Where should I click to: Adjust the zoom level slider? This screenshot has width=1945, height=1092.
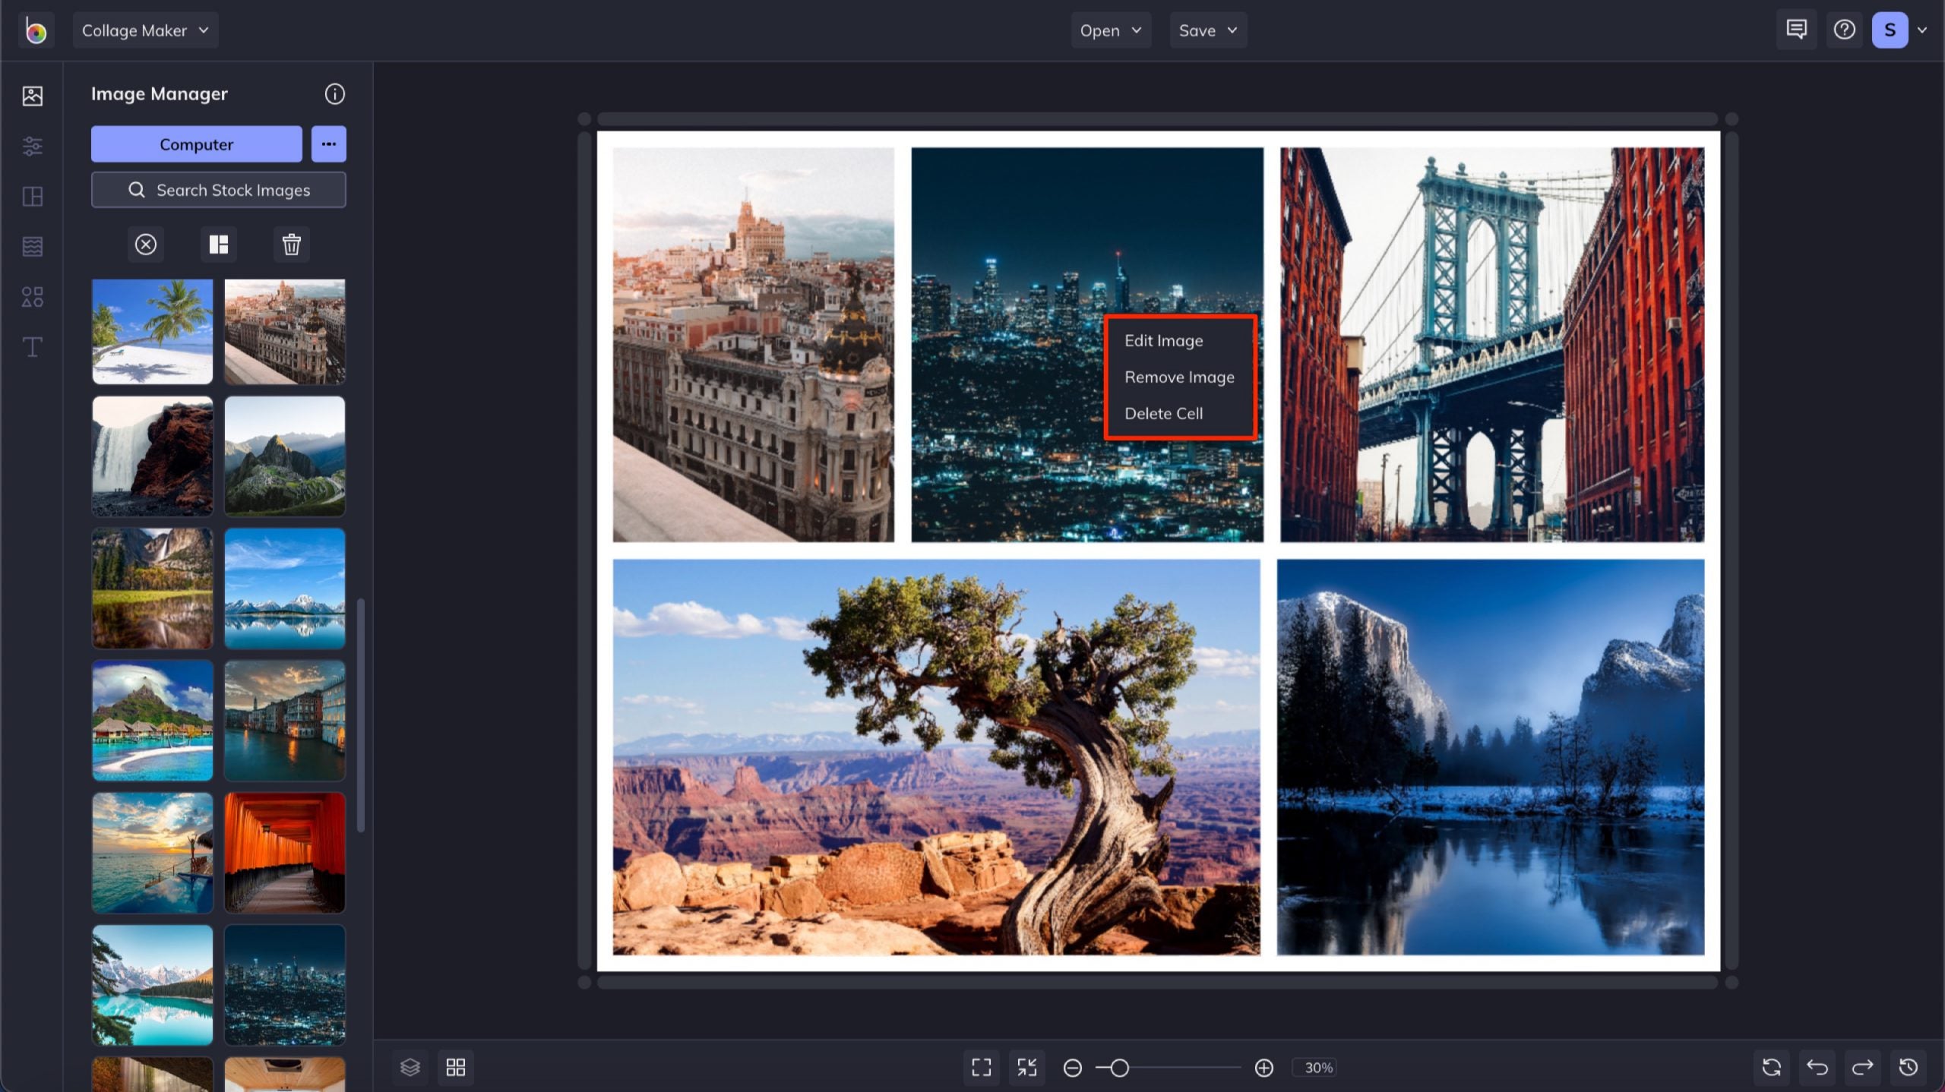tap(1117, 1067)
